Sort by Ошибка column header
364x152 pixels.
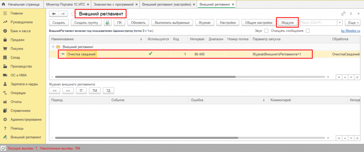click(229, 100)
